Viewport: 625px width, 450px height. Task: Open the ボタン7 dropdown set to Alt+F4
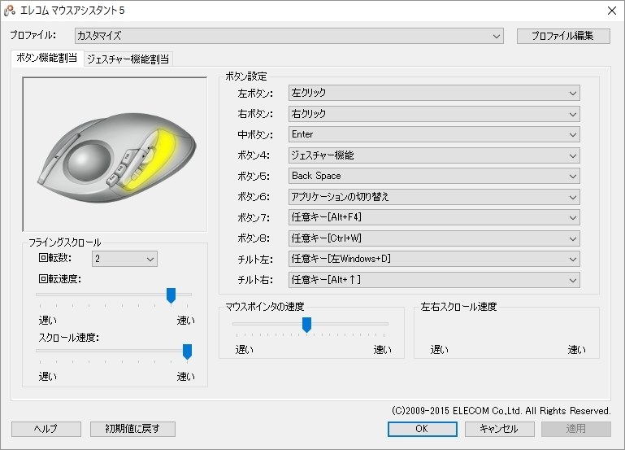tap(434, 217)
